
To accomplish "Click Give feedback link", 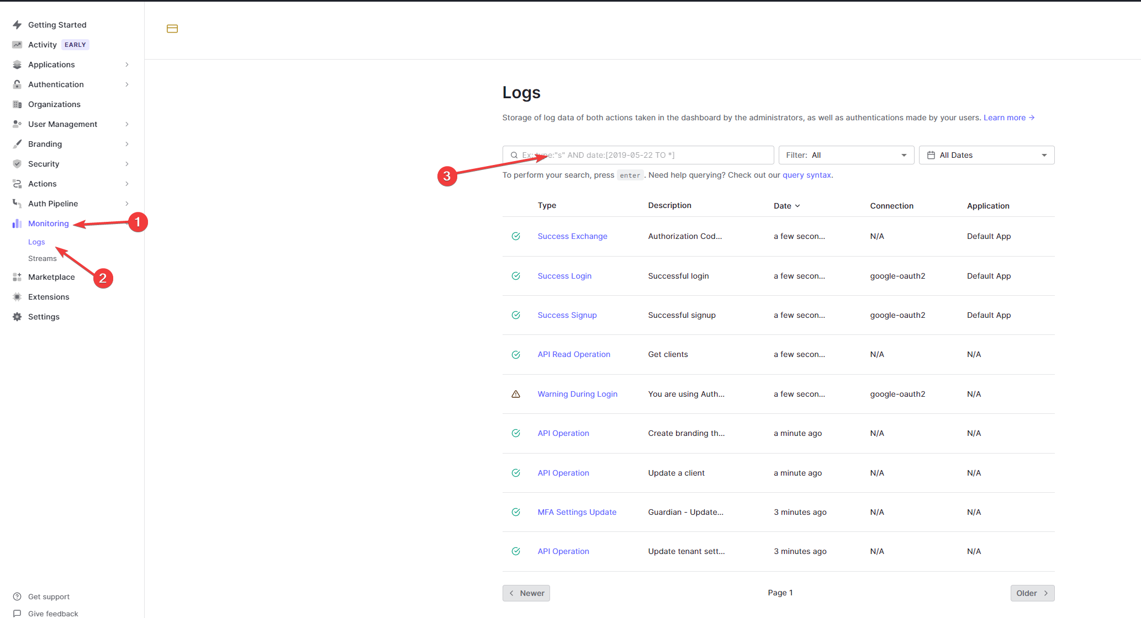I will [53, 614].
